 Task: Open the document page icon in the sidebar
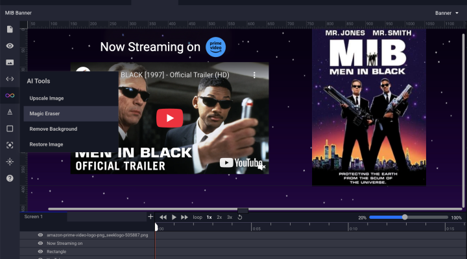tap(10, 29)
